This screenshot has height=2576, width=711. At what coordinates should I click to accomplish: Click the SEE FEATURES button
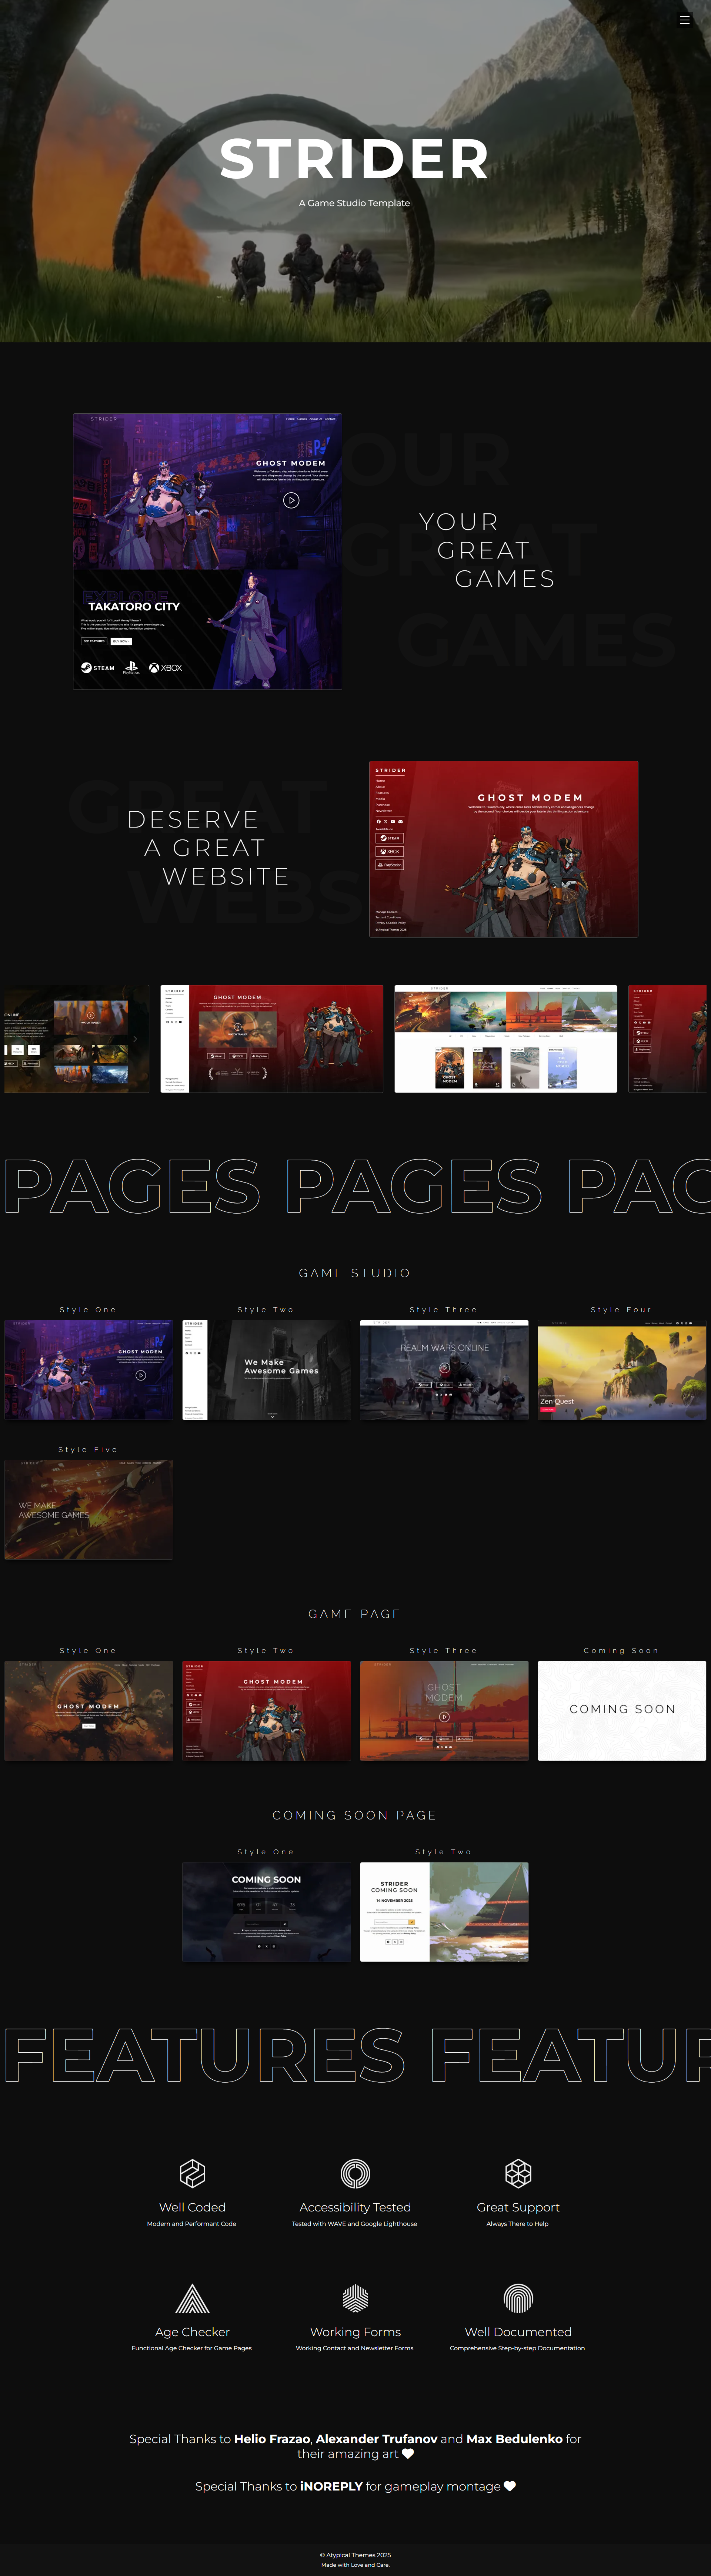[94, 641]
